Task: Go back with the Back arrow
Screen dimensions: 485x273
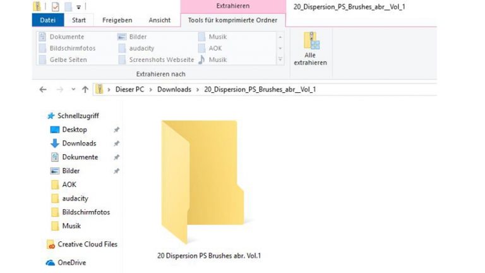Action: point(43,90)
